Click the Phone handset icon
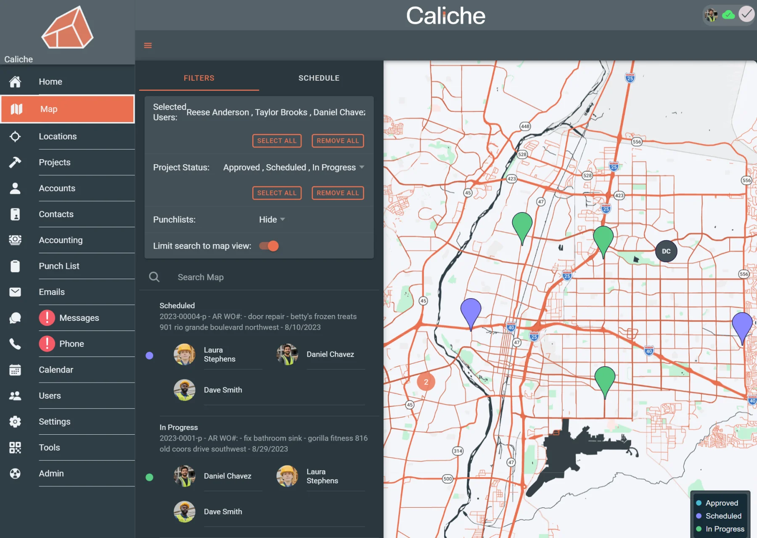 point(15,344)
